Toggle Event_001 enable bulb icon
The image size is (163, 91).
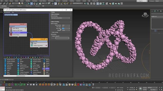click(x=26, y=24)
